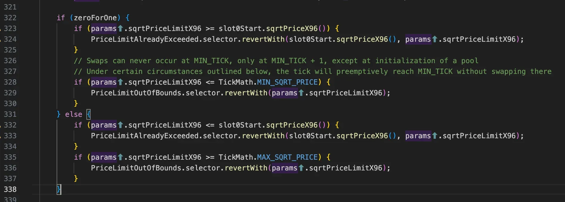Click the arrow icon after params on line 336
The height and width of the screenshot is (202, 565).
click(x=301, y=168)
